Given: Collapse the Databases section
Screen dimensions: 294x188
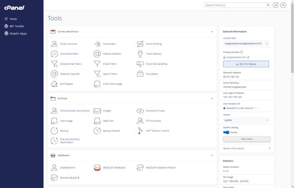Looking at the screenshot, I should tap(212, 155).
